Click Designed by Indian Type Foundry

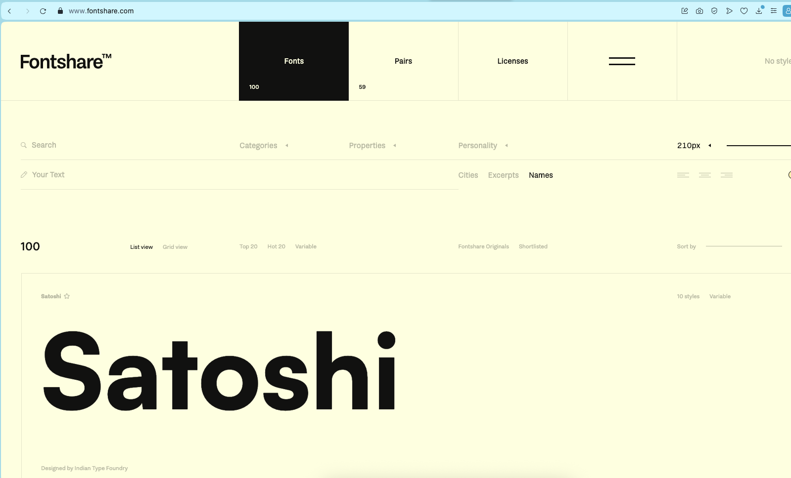84,468
